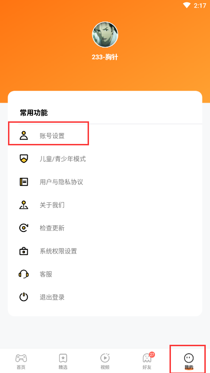Viewport: 210px width, 373px height.
Task: Log out via 退出登录
Action: point(105,297)
